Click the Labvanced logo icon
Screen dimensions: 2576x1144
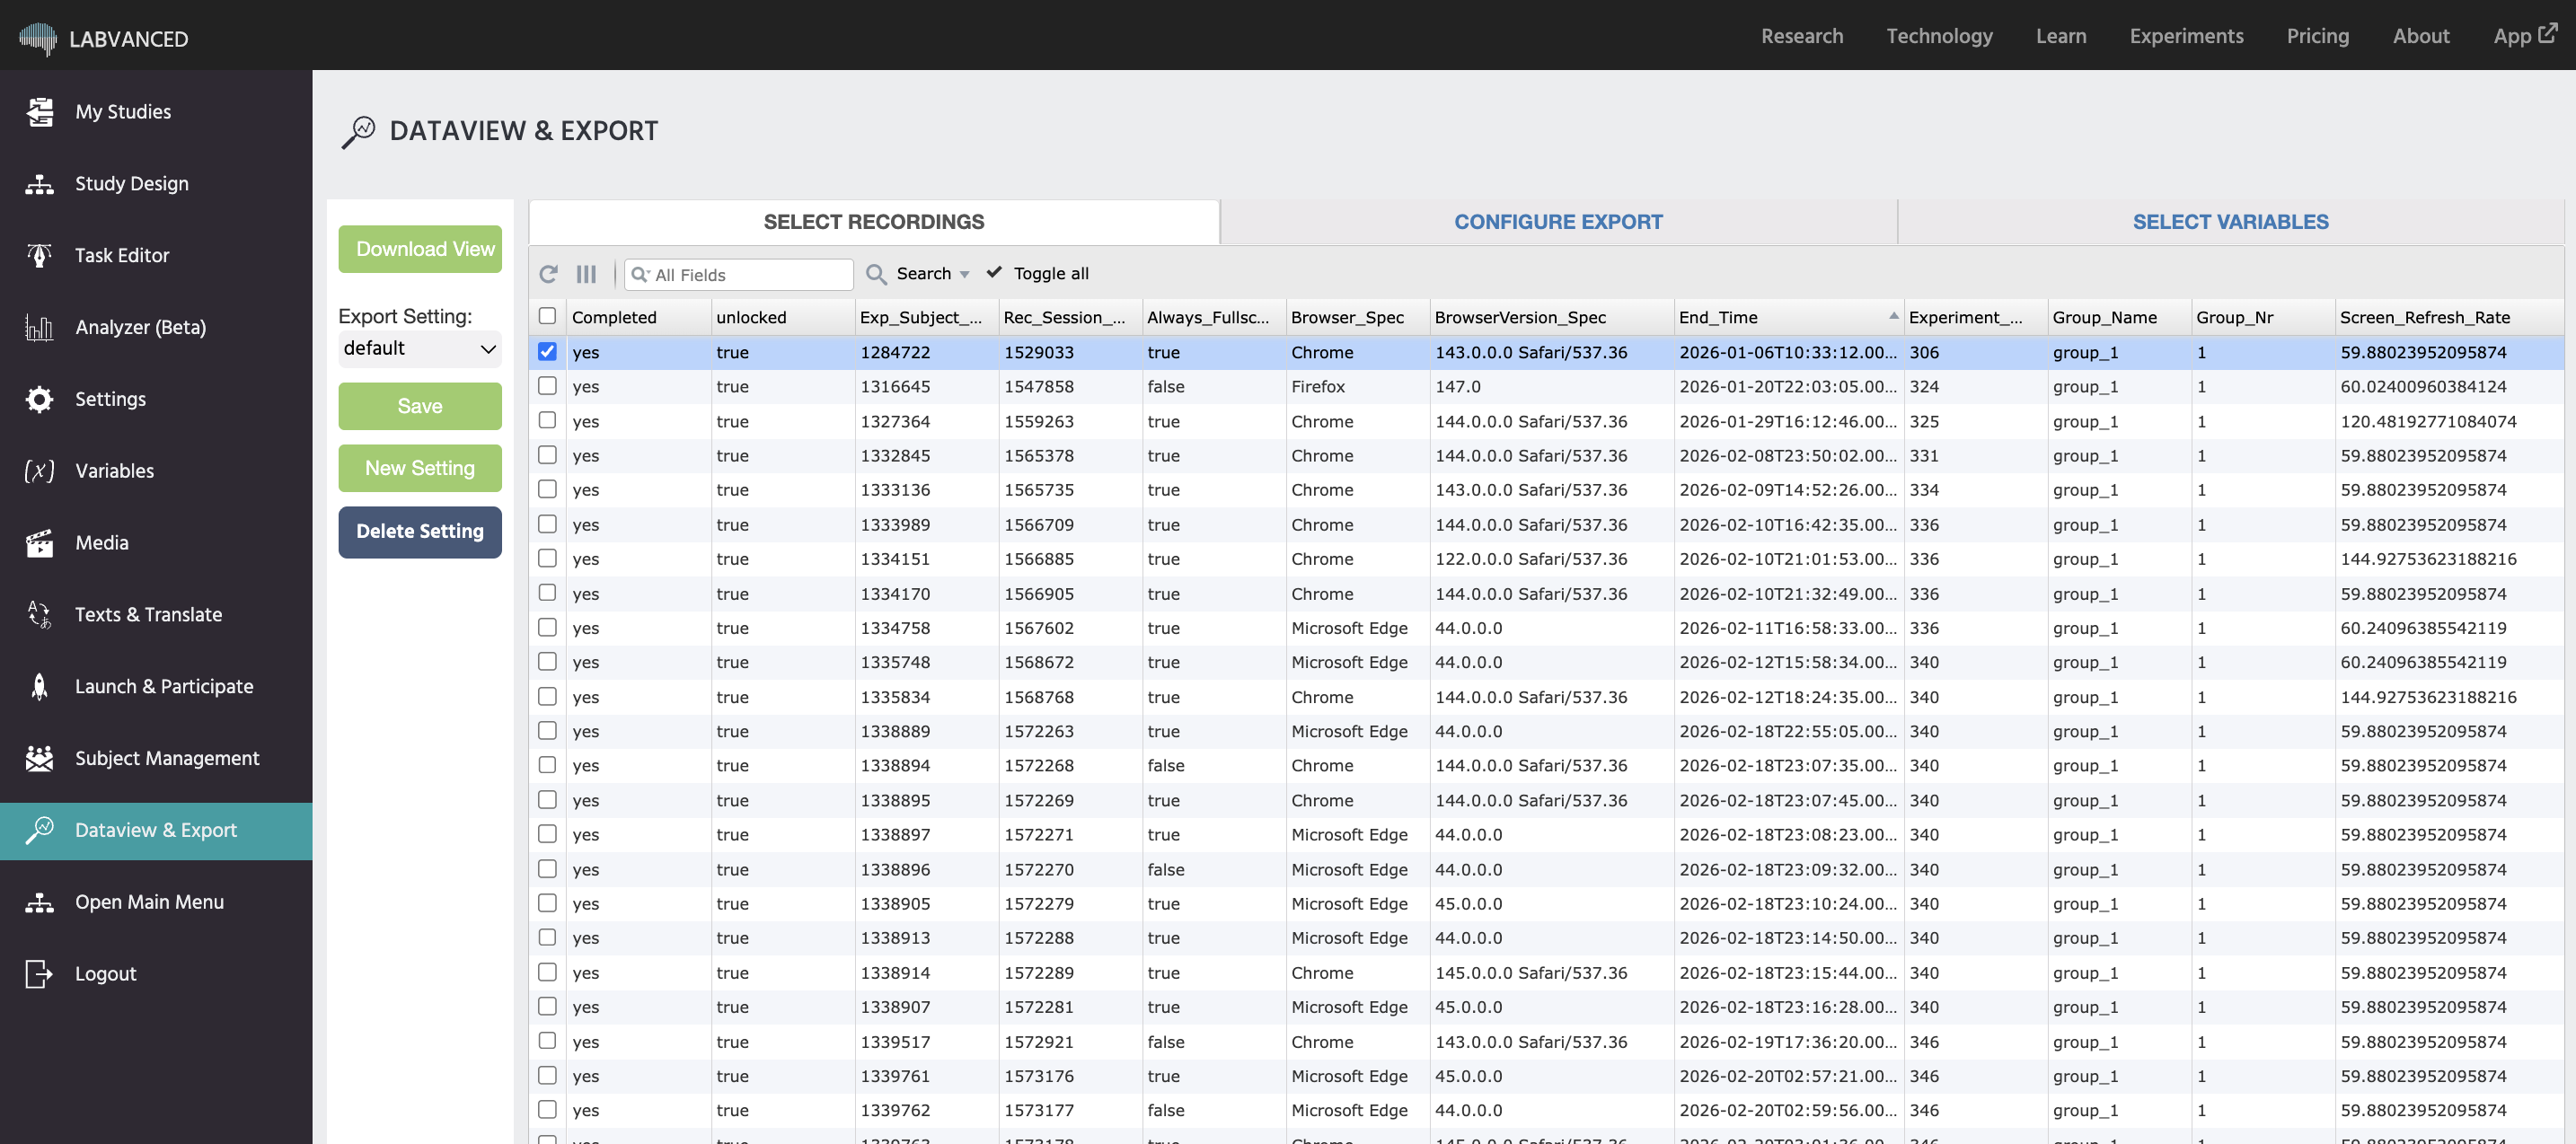[x=38, y=38]
